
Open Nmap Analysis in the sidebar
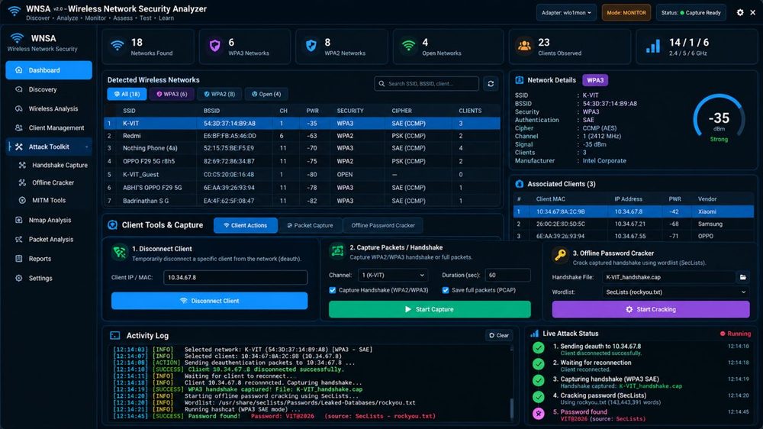tap(49, 220)
